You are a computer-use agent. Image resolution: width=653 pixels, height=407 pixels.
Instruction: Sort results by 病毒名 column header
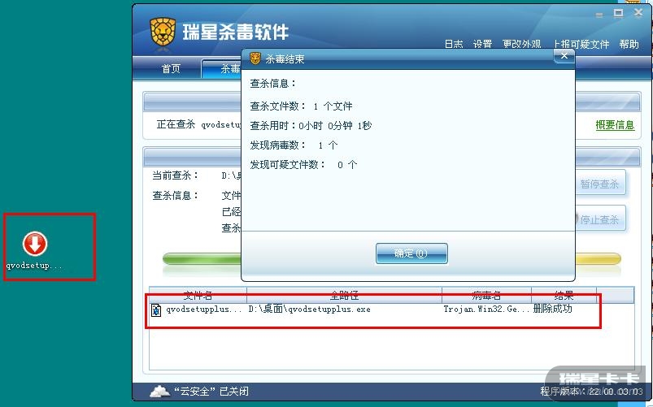tap(486, 295)
